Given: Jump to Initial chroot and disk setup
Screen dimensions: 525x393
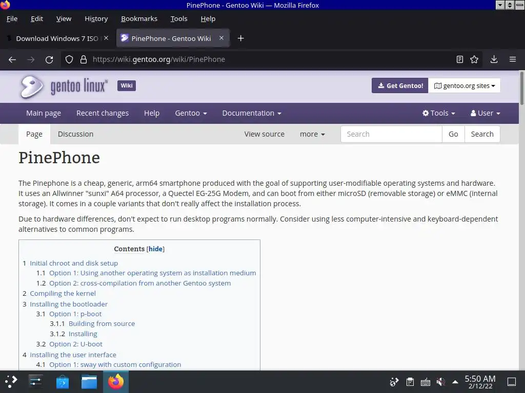Looking at the screenshot, I should (74, 264).
